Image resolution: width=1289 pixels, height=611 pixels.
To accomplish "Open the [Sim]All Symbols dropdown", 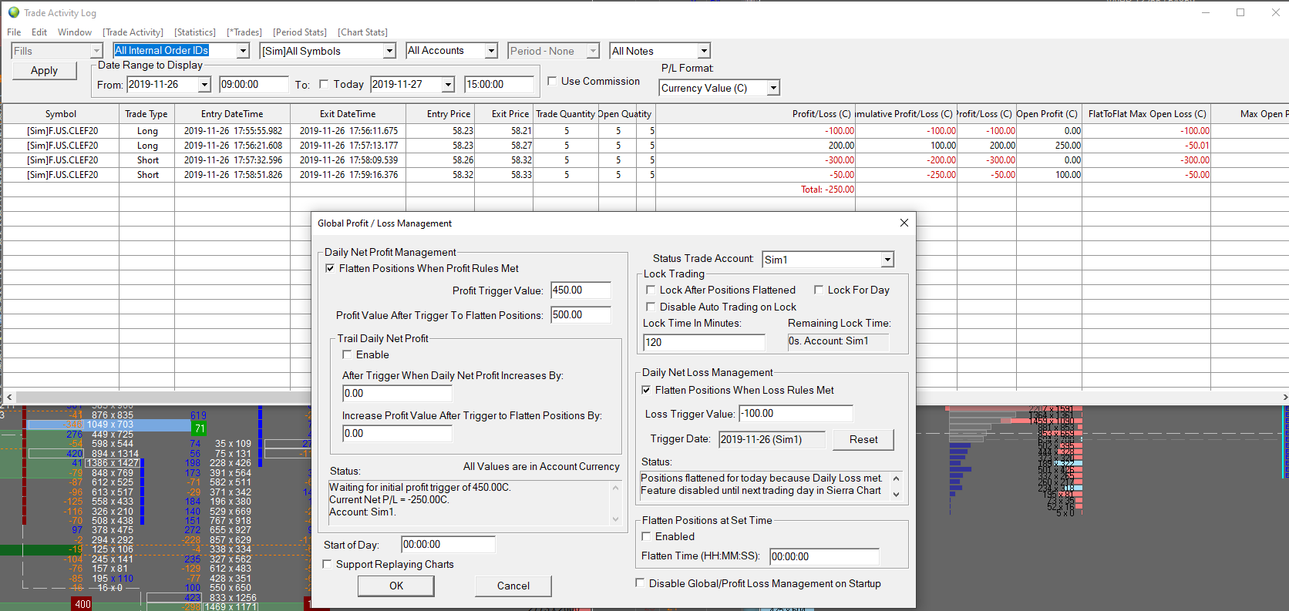I will (x=389, y=51).
